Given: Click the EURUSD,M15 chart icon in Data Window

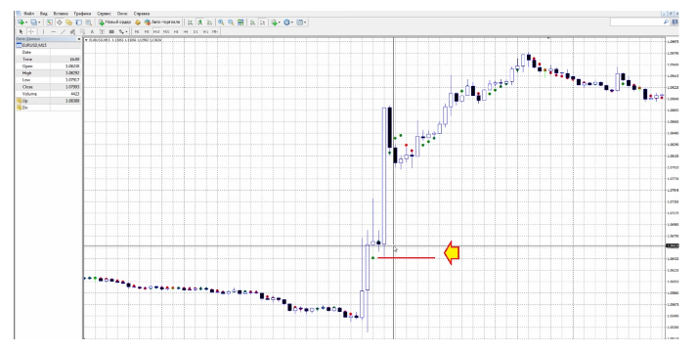Looking at the screenshot, I should (x=20, y=45).
